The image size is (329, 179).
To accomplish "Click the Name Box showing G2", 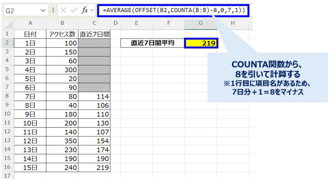I will (26, 10).
